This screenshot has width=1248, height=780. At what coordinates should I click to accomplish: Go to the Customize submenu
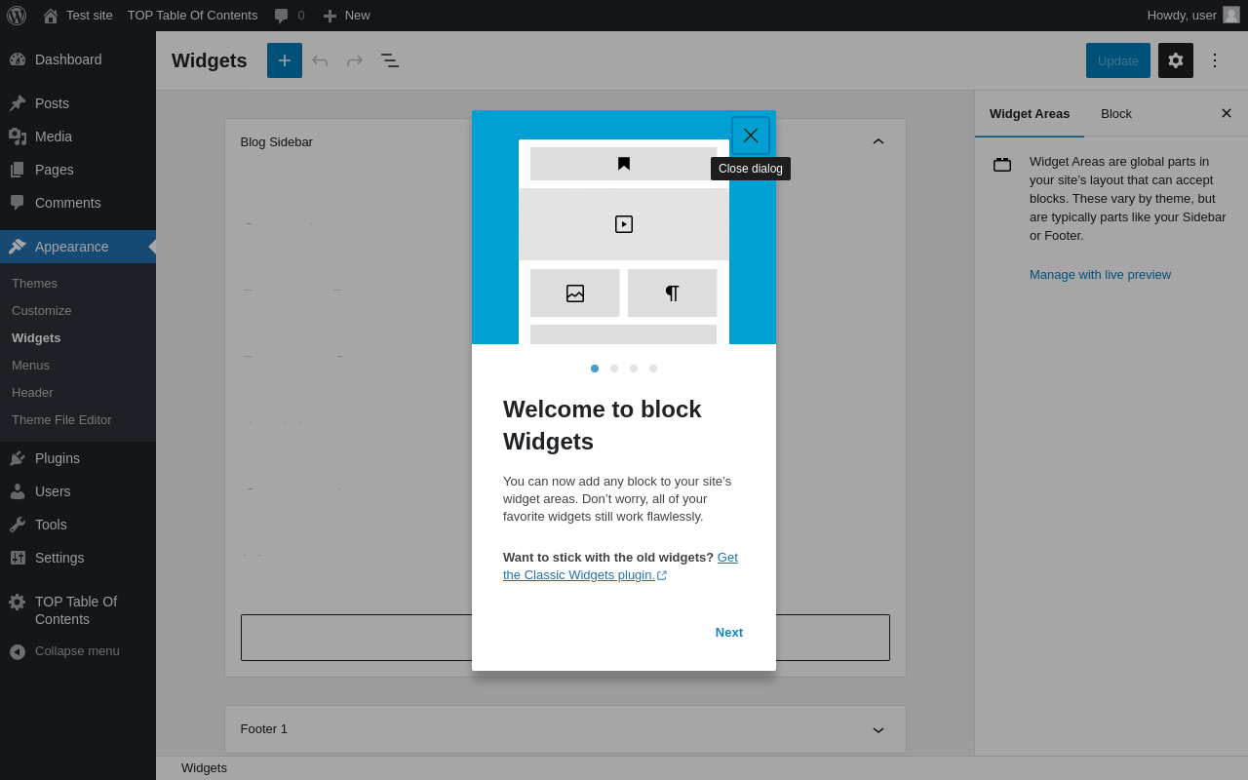[41, 310]
